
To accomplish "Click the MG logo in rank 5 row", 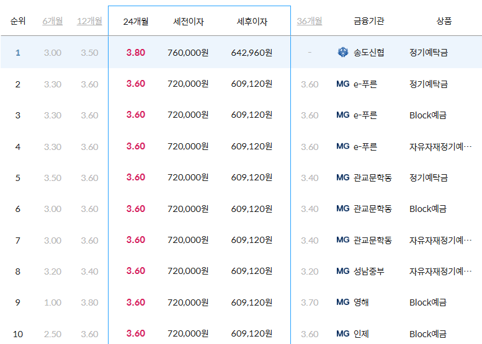I will coord(343,177).
